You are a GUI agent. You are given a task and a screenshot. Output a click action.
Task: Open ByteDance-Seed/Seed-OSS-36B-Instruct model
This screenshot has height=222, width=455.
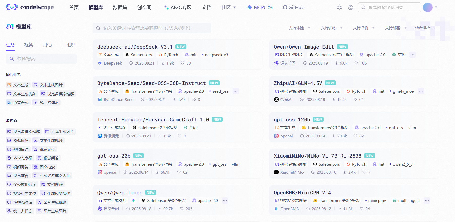pos(151,83)
